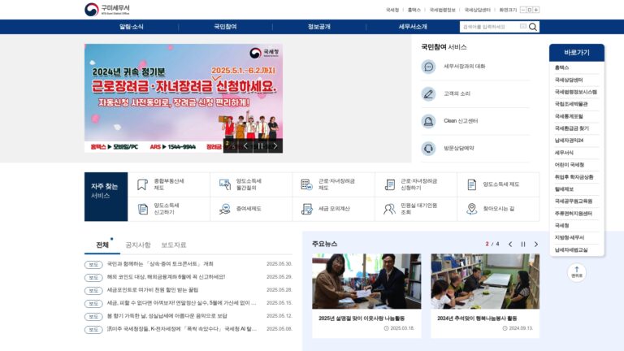Click the search keyword input field

click(x=490, y=27)
